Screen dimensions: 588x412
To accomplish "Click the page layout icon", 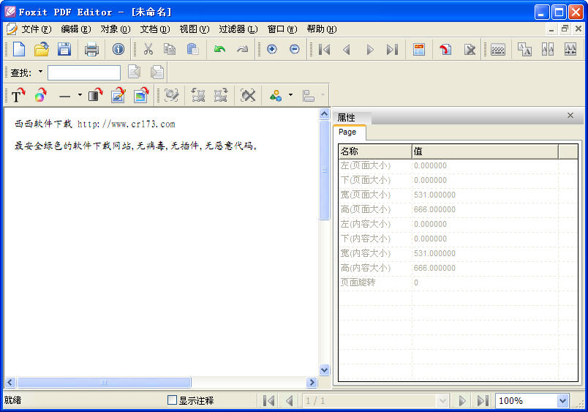I will [419, 49].
